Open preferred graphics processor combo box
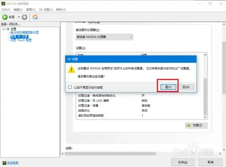 104,37
